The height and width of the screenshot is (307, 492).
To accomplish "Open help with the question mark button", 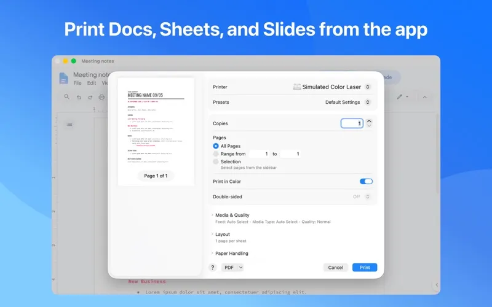I will click(212, 267).
